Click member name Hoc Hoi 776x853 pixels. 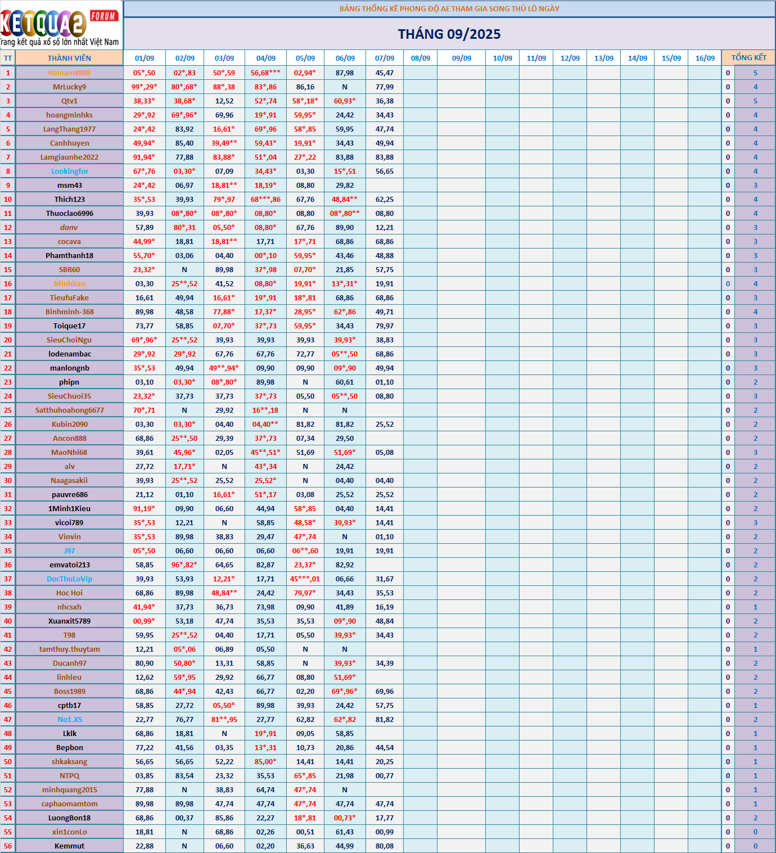(69, 593)
